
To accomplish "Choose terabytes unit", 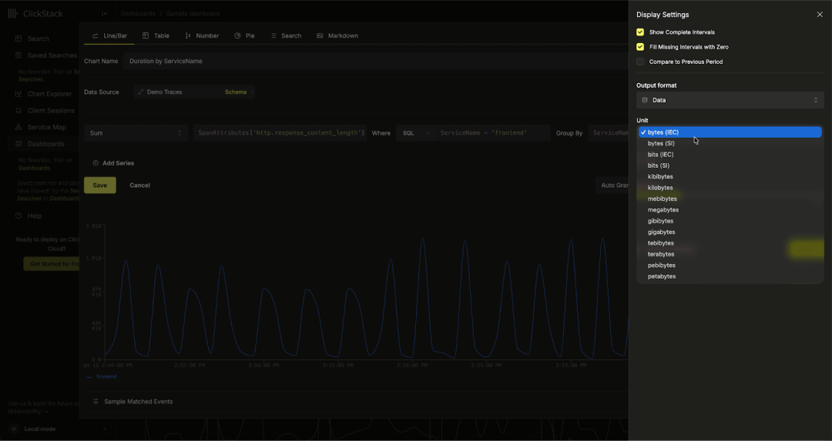I will click(x=730, y=255).
